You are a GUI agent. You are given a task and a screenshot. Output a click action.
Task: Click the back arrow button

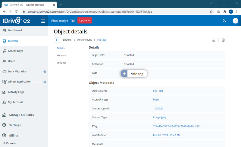click(x=57, y=40)
